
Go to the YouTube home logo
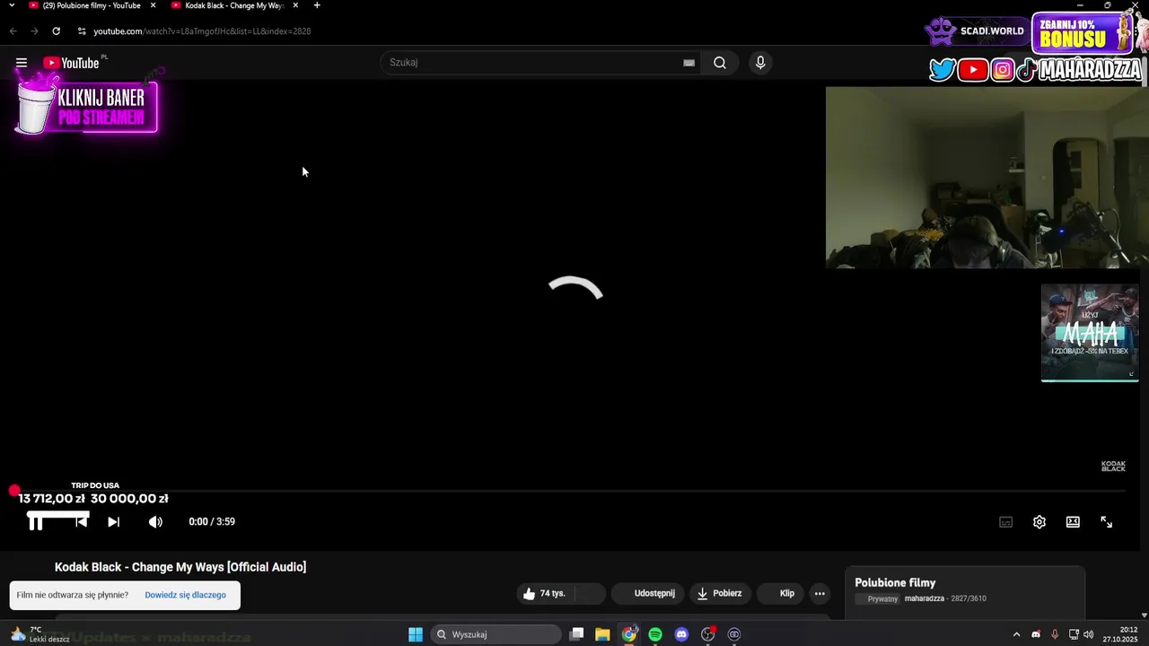tap(71, 63)
